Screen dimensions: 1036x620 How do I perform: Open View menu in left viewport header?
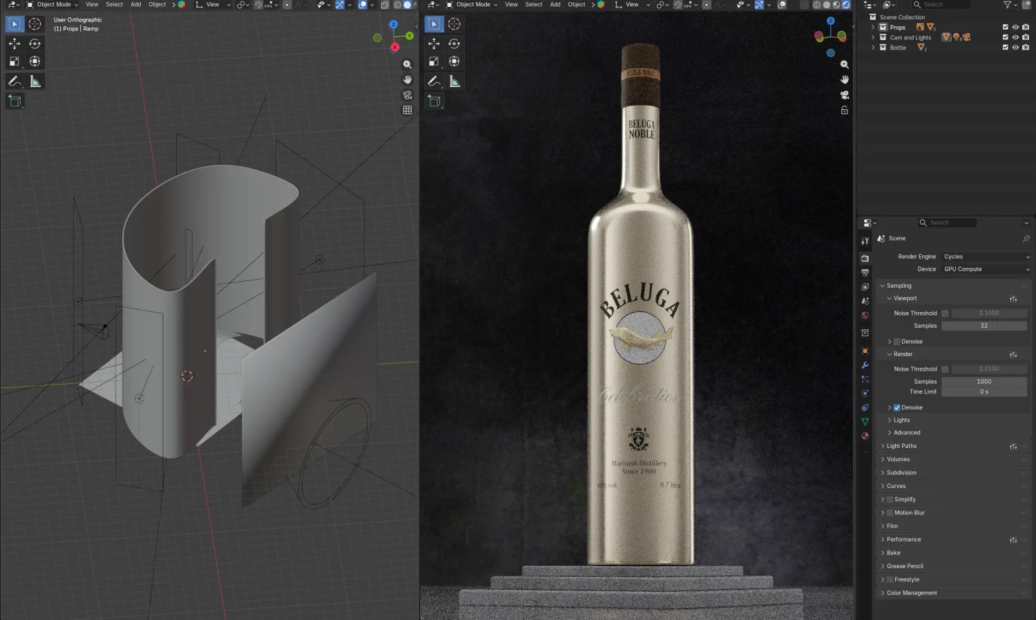[92, 5]
